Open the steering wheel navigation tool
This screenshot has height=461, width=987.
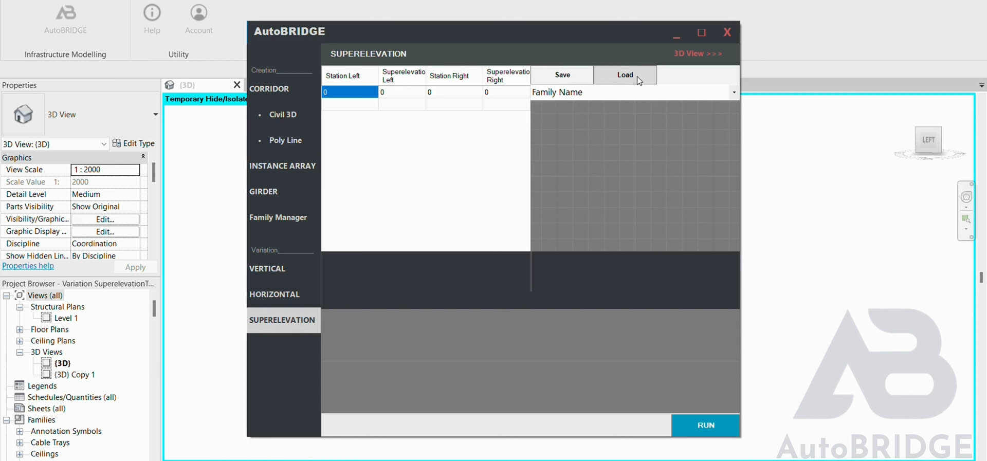966,197
